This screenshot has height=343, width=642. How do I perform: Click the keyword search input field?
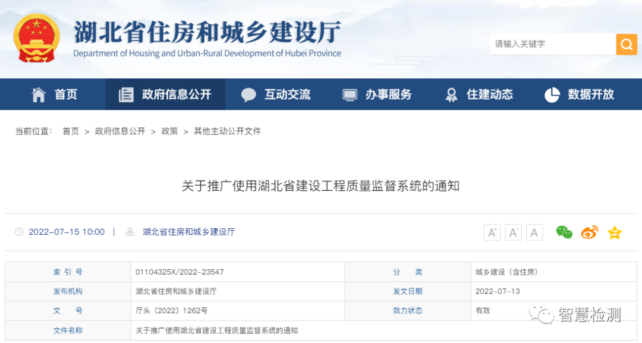pos(552,44)
